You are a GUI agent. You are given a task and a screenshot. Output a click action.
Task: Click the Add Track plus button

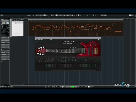[11, 20]
